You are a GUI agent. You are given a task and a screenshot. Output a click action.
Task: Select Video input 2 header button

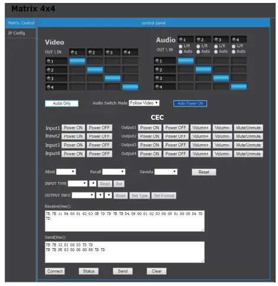[x=95, y=52]
